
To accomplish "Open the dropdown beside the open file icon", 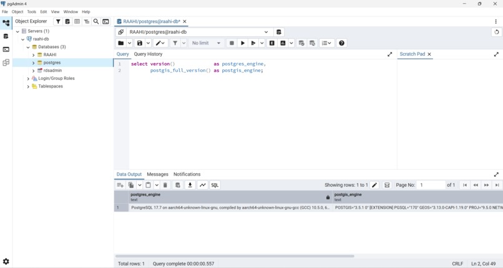I will tap(129, 43).
